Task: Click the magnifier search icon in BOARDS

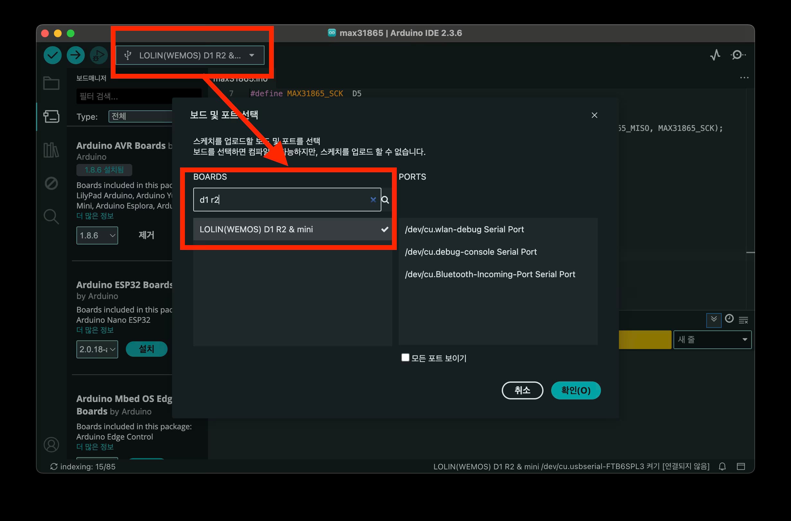Action: pos(385,200)
